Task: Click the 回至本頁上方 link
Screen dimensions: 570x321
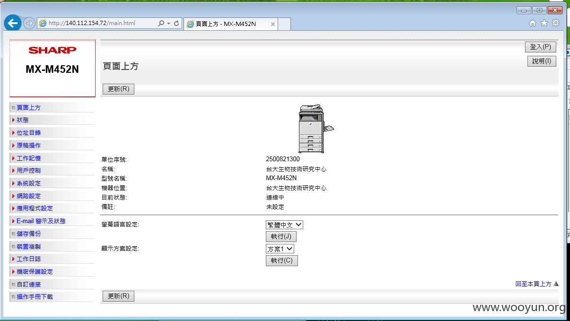Action: (x=533, y=284)
